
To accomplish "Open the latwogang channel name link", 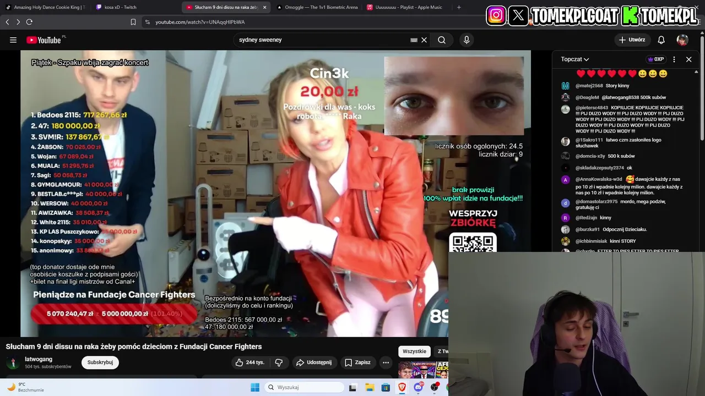I will click(x=39, y=359).
